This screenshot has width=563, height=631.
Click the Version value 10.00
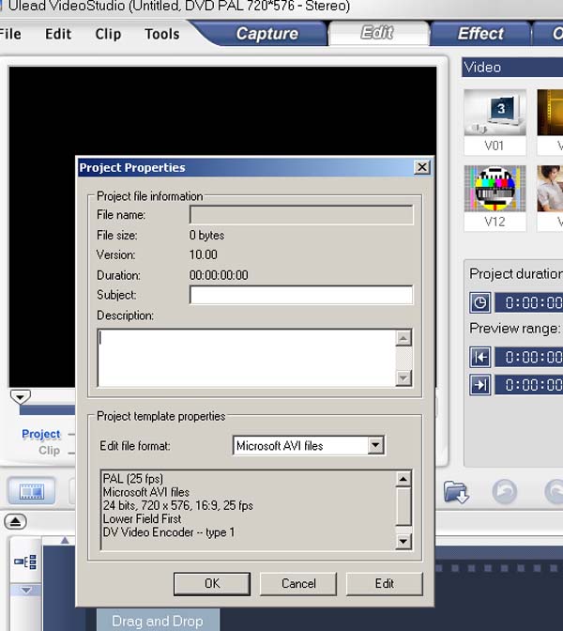(203, 254)
